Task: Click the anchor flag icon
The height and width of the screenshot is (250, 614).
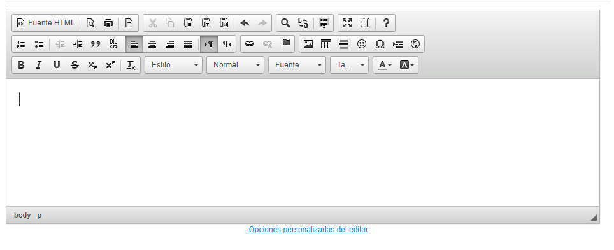Action: 285,44
